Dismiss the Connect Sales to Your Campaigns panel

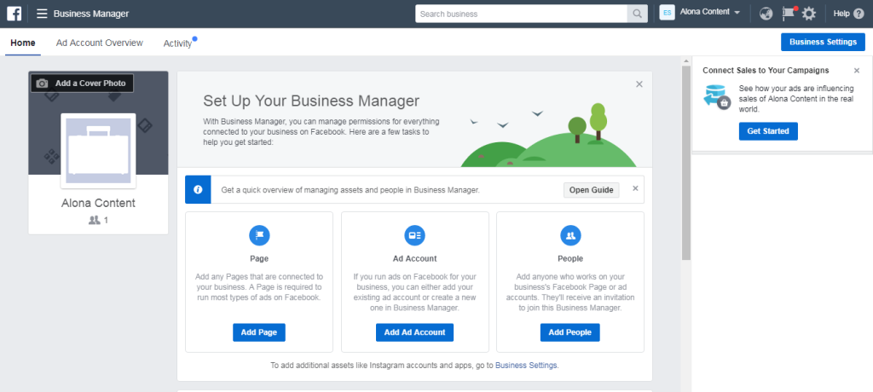857,71
